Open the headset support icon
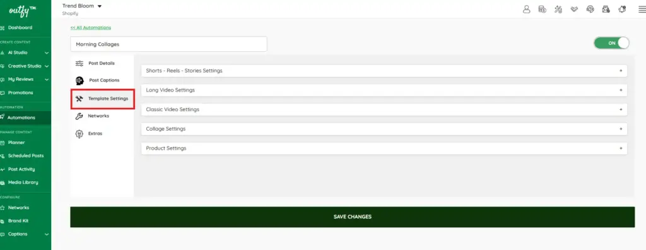Viewport: 646px width, 250px height. [x=590, y=9]
